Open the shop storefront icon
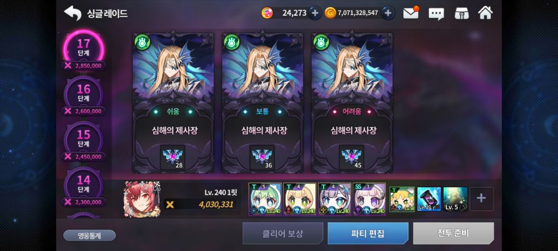This screenshot has height=251, width=558. click(x=462, y=13)
